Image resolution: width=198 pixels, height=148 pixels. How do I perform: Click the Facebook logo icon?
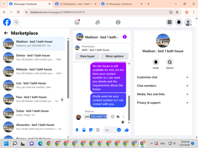(7, 22)
